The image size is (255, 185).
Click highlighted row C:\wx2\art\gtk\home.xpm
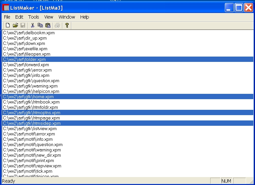pos(128,96)
